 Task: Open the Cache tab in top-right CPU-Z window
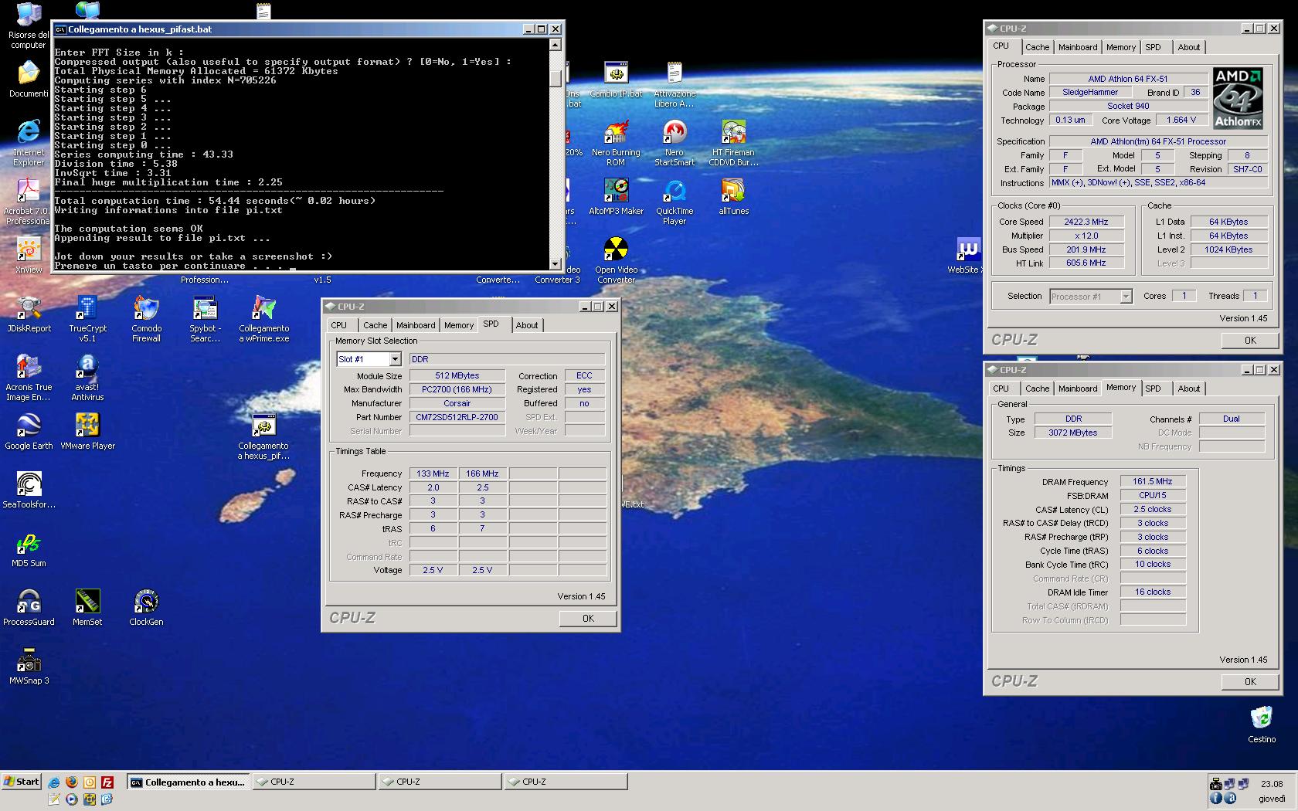1038,47
